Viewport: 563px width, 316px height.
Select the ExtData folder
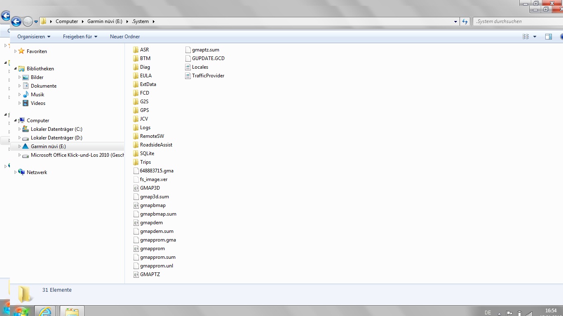(145, 84)
